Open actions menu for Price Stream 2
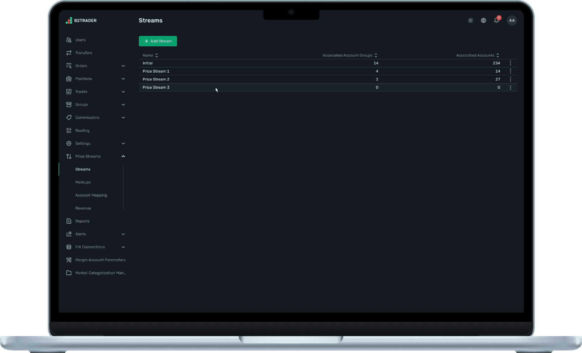The height and width of the screenshot is (353, 582). (511, 79)
